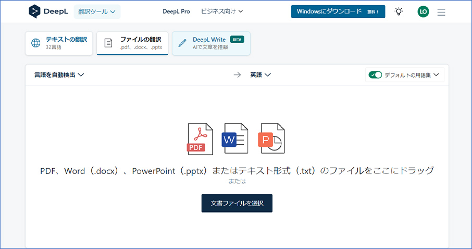Click the BETA badge
Viewport: 472px width, 249px height.
pos(237,40)
